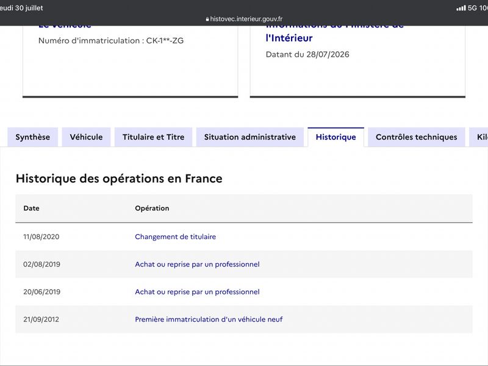Click the Date column header
488x366 pixels.
click(x=32, y=208)
